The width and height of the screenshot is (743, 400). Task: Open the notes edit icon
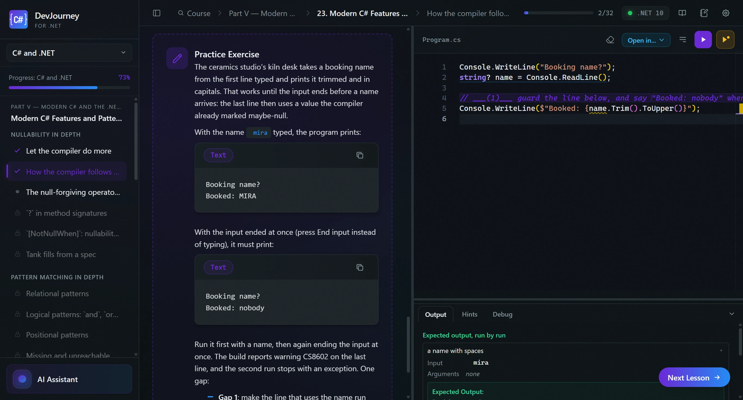click(704, 13)
